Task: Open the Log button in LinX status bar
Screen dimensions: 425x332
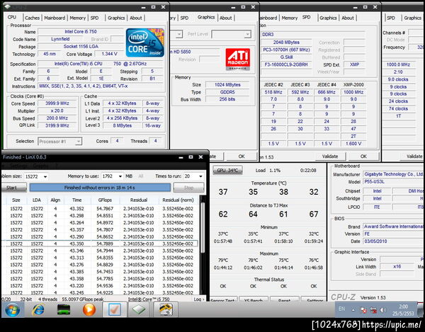Action: 198,299
